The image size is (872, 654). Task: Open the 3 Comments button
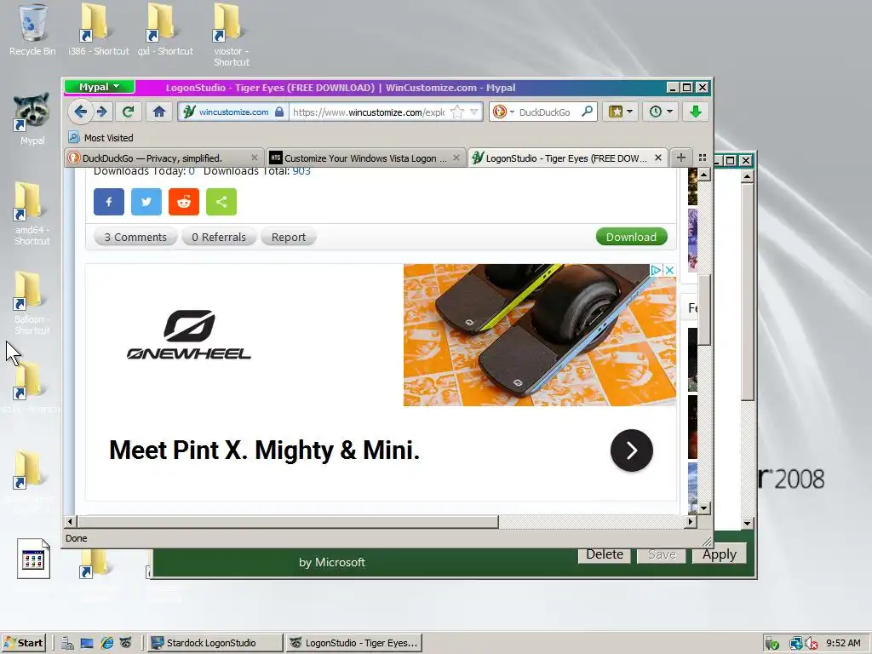135,237
